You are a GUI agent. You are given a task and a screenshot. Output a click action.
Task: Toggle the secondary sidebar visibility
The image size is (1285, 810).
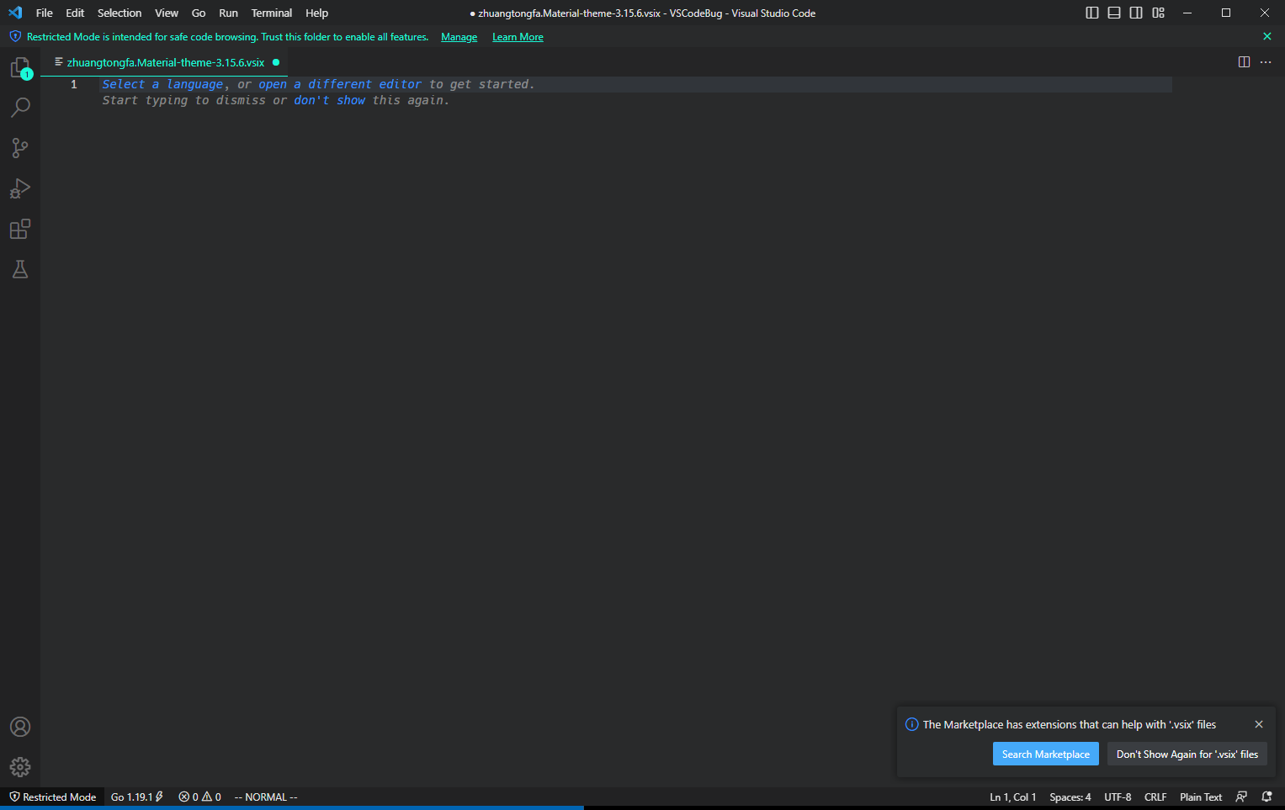click(x=1135, y=13)
